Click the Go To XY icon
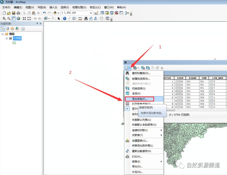Viewport: 227px width, 175px height. tap(95, 18)
